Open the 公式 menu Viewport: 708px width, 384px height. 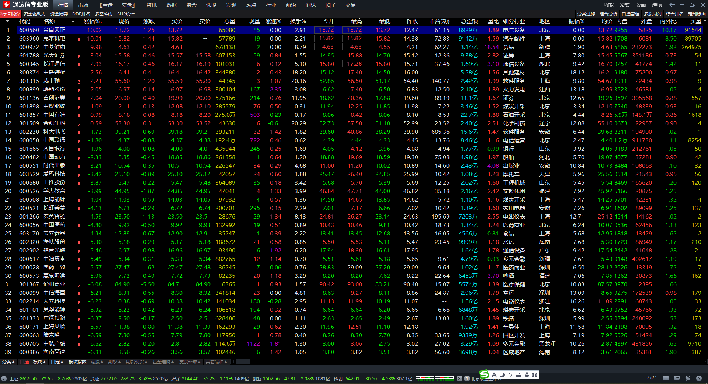[x=625, y=5]
